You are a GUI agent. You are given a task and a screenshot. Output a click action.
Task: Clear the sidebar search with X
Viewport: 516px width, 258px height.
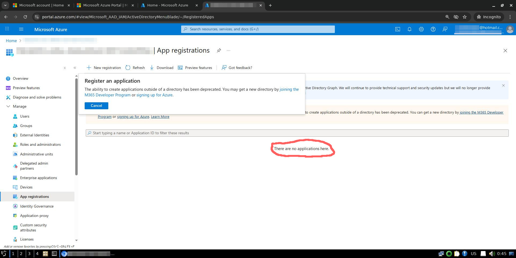[65, 68]
